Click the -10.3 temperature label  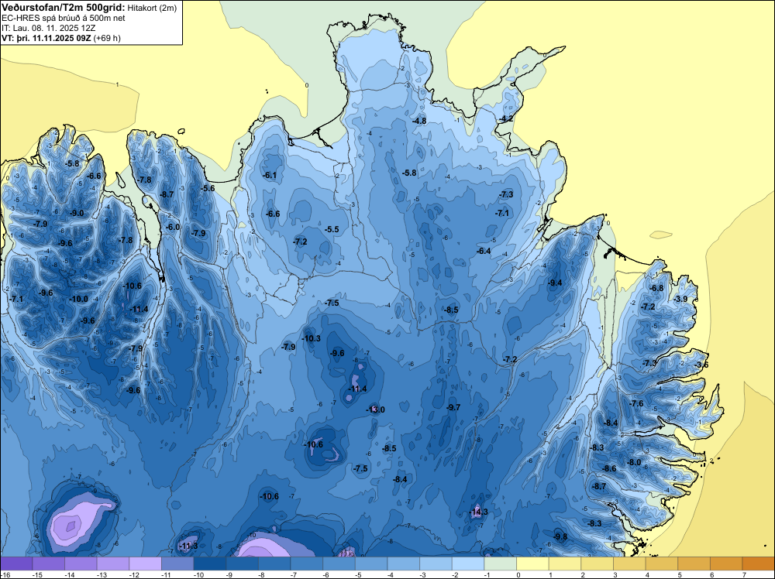[311, 338]
